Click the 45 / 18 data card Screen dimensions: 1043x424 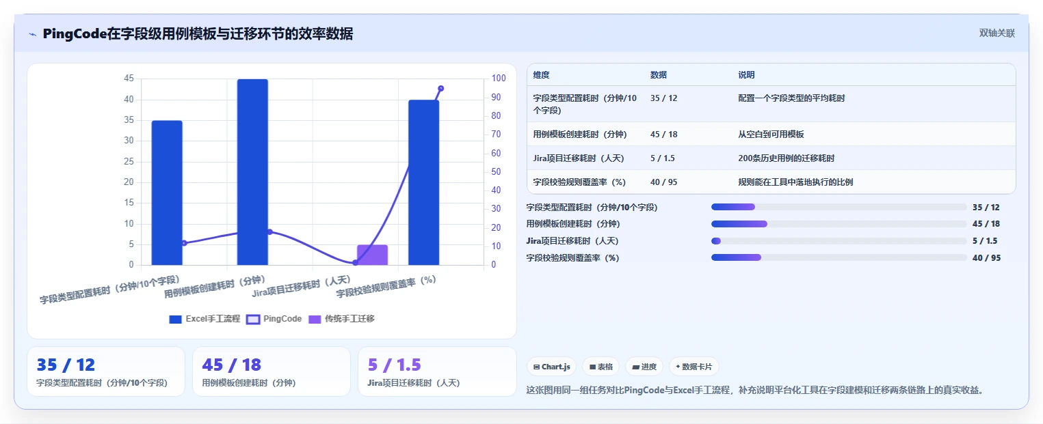point(272,371)
